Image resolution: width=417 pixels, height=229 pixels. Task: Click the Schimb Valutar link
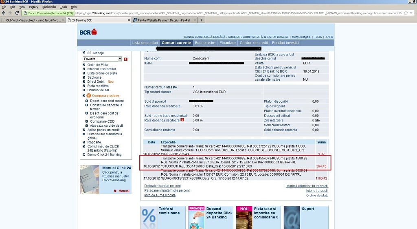point(98,90)
